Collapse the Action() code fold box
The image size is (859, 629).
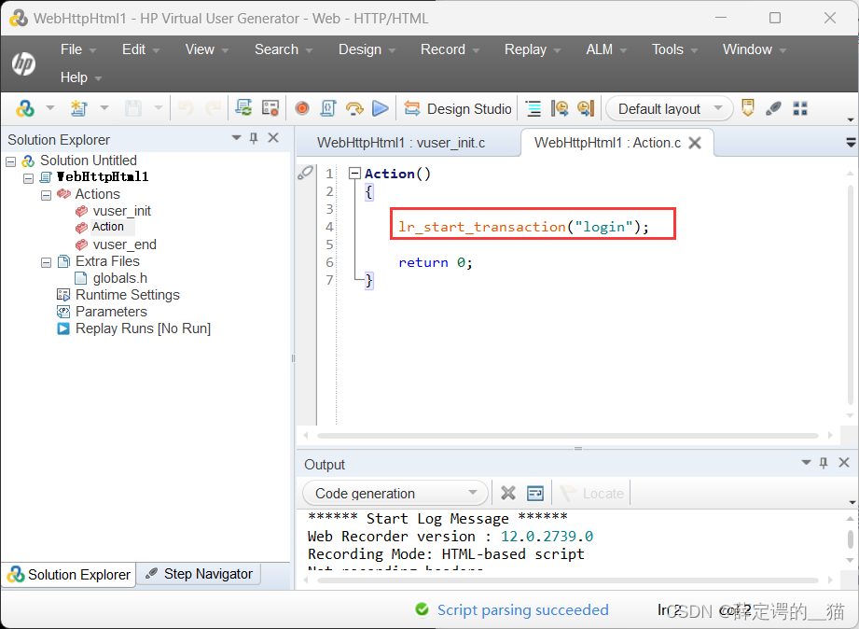point(354,174)
